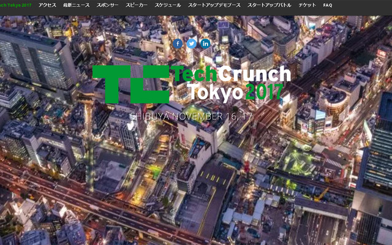View the スケジュール page
392x245 pixels.
point(168,5)
